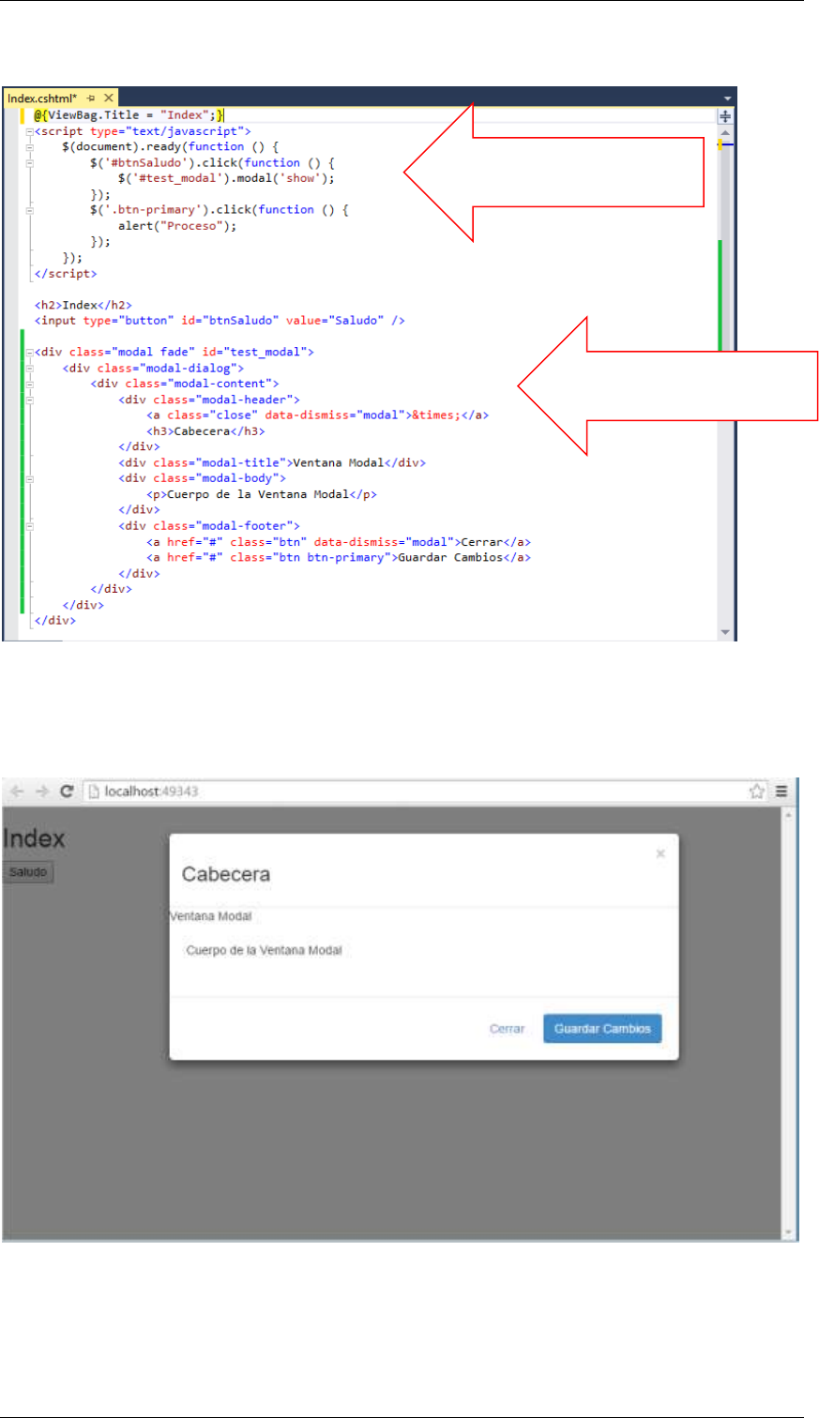Click the browser Back arrow
Screen dimensions: 819x1418
(18, 792)
